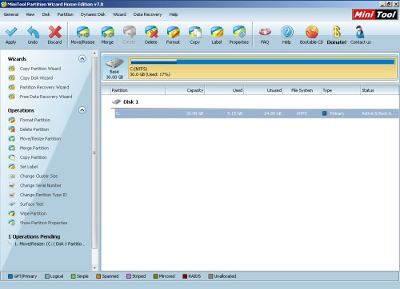Screen dimensions: 400x289
Task: Start Copy Partition Wizard
Action: [x=40, y=69]
